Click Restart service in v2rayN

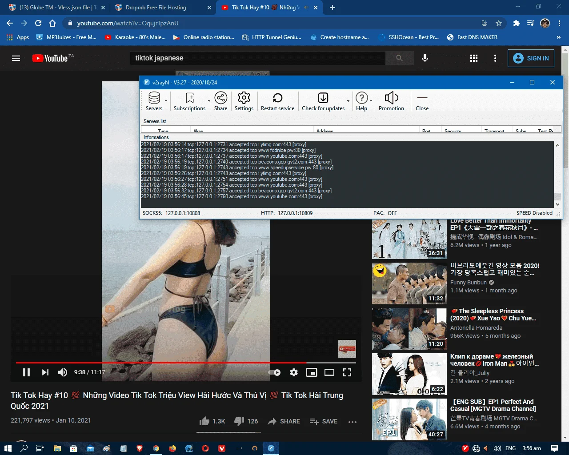[x=277, y=101]
